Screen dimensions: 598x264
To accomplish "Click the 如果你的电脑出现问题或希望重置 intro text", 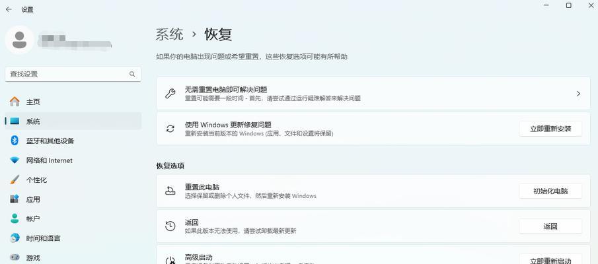I will point(252,57).
